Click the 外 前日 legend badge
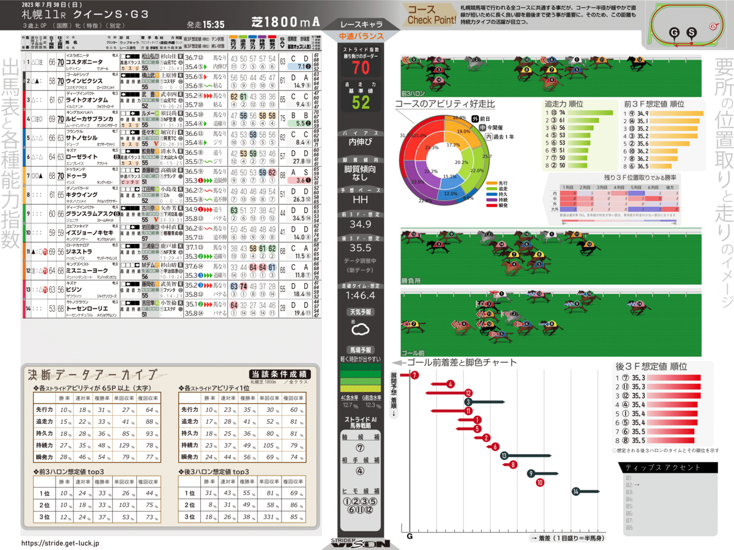 (x=481, y=119)
